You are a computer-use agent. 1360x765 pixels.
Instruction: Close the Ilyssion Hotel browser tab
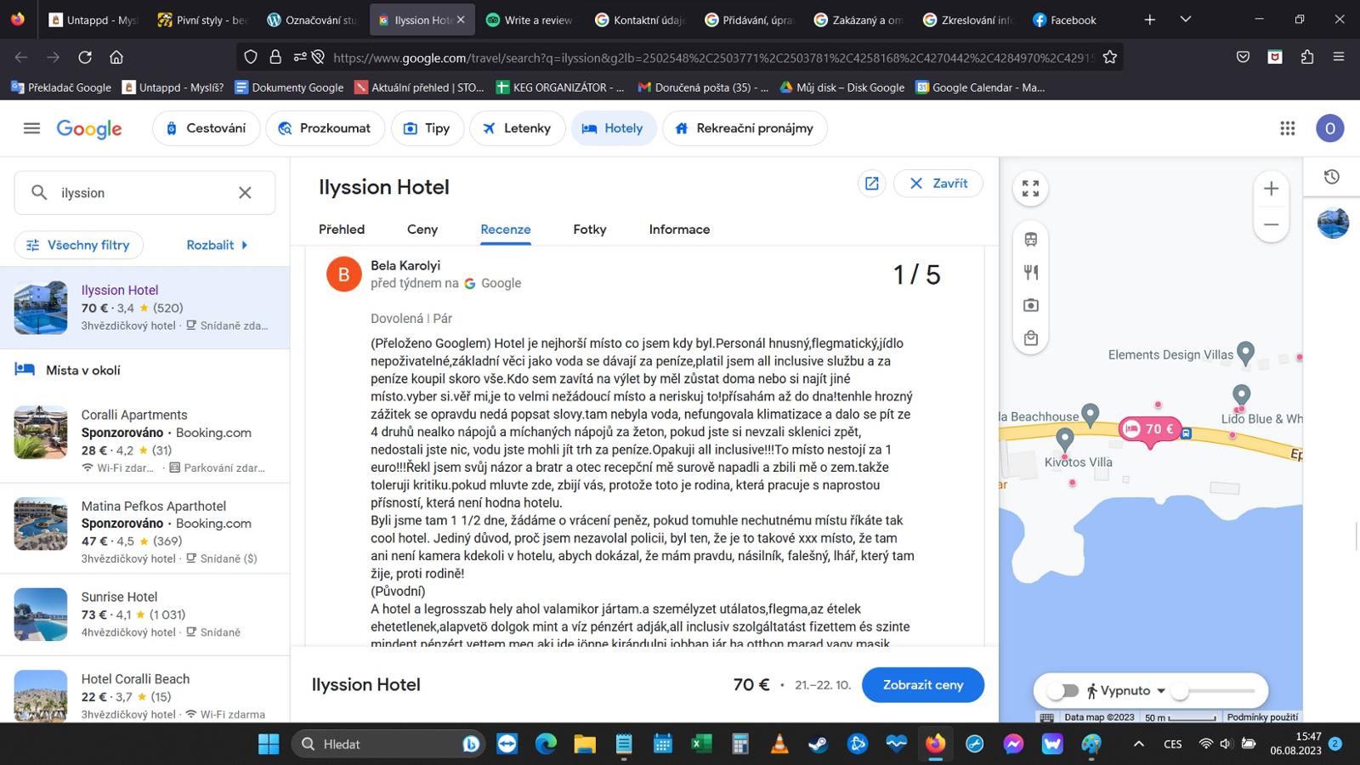461,20
